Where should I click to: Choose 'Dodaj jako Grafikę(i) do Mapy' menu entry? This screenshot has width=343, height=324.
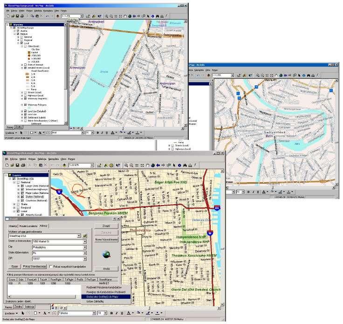tap(106, 297)
